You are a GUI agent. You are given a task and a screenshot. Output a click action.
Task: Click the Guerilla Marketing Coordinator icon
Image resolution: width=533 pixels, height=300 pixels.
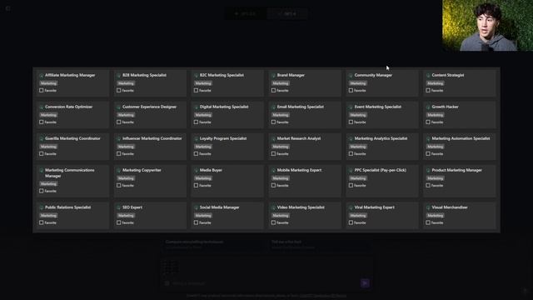click(41, 138)
